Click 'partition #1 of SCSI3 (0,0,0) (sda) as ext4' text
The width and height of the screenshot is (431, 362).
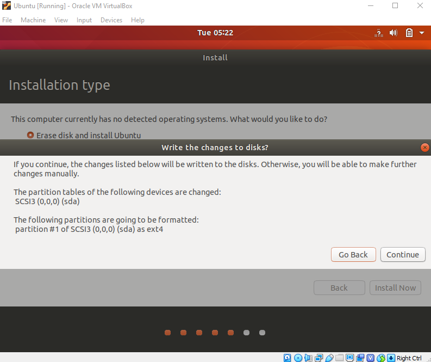[x=89, y=229]
